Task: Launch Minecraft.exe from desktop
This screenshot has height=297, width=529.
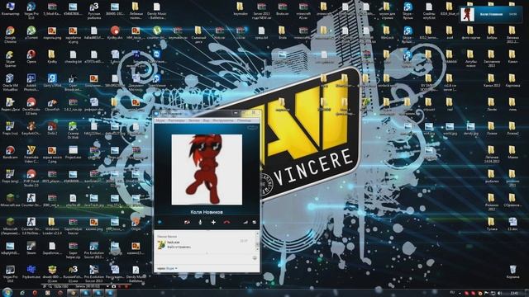Action: (x=10, y=200)
